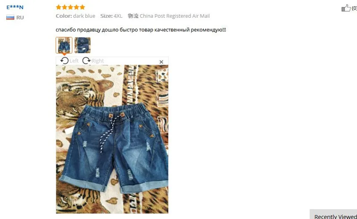Close the enlarged review photo viewer

(x=161, y=62)
